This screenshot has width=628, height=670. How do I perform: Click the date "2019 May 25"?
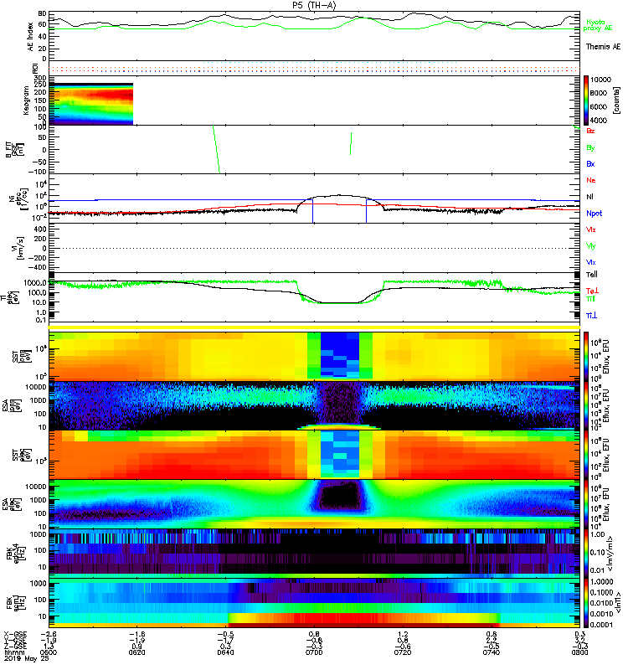coord(27,658)
